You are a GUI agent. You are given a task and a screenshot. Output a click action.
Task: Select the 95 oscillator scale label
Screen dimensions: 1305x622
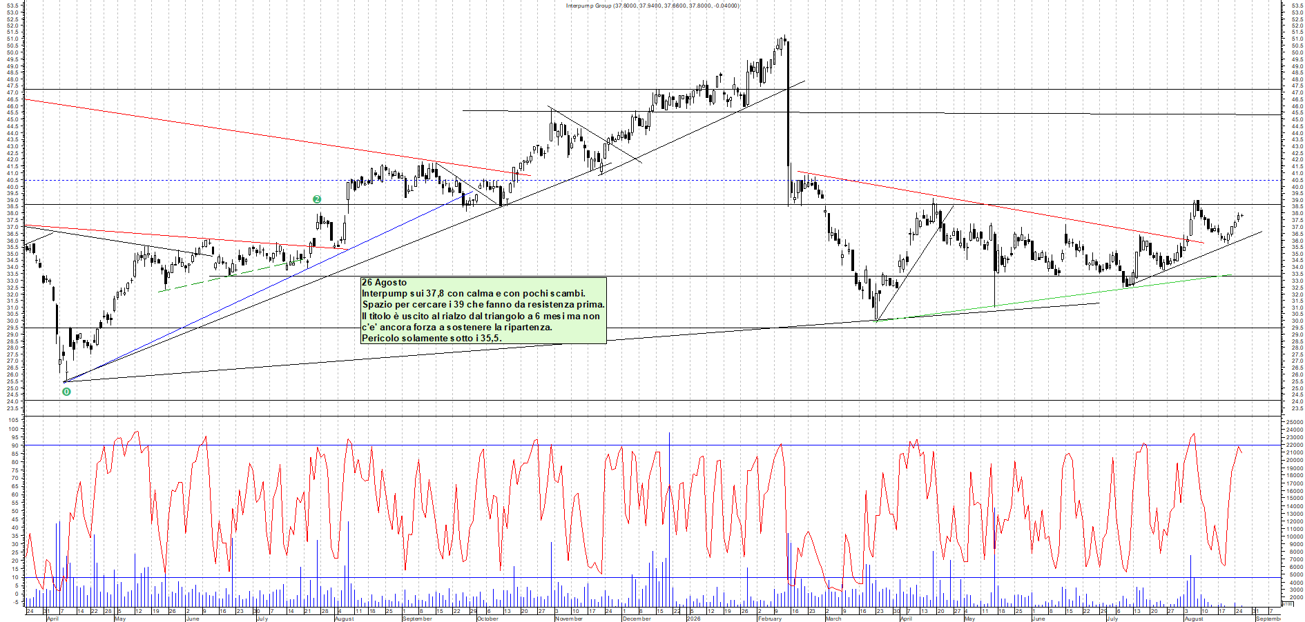point(14,437)
